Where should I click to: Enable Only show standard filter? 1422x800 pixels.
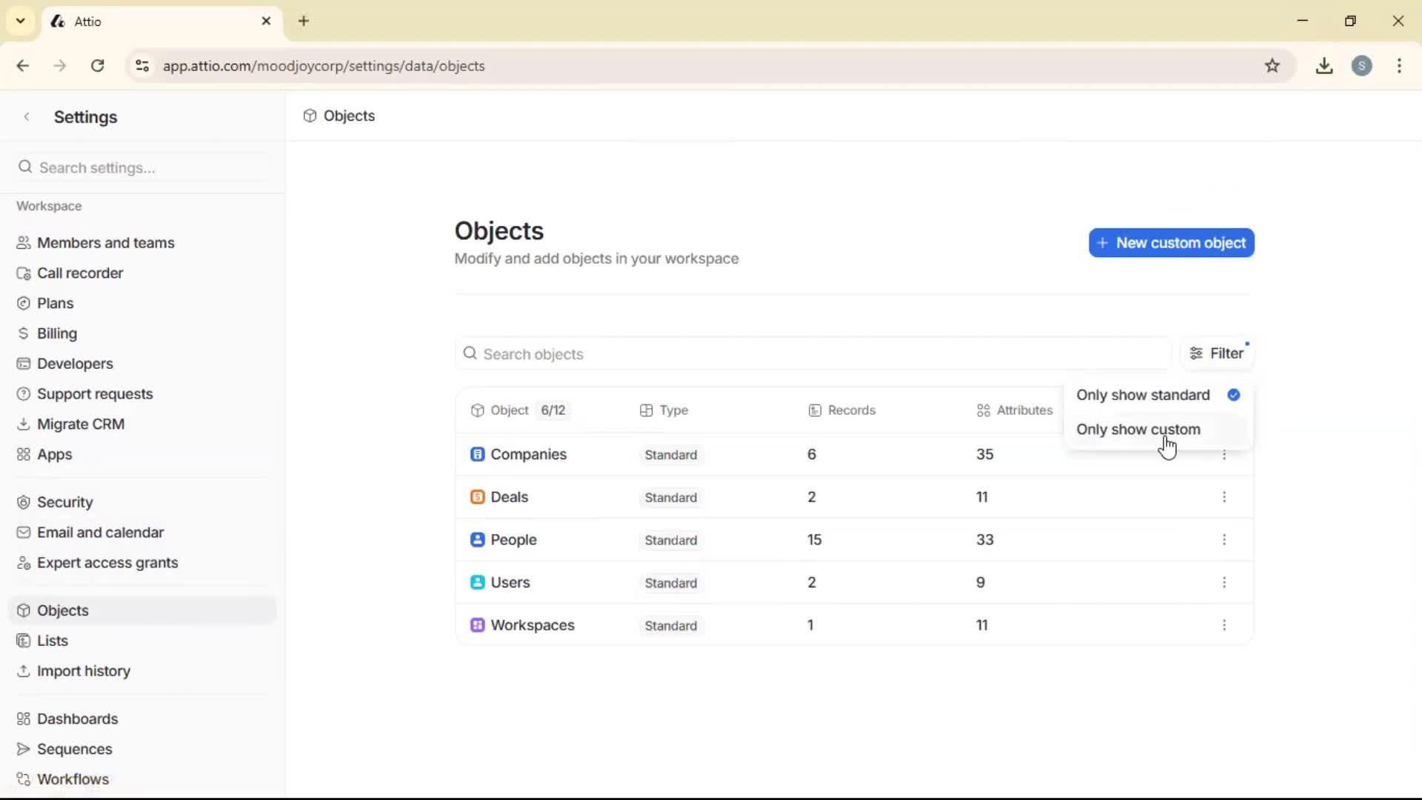point(1143,395)
